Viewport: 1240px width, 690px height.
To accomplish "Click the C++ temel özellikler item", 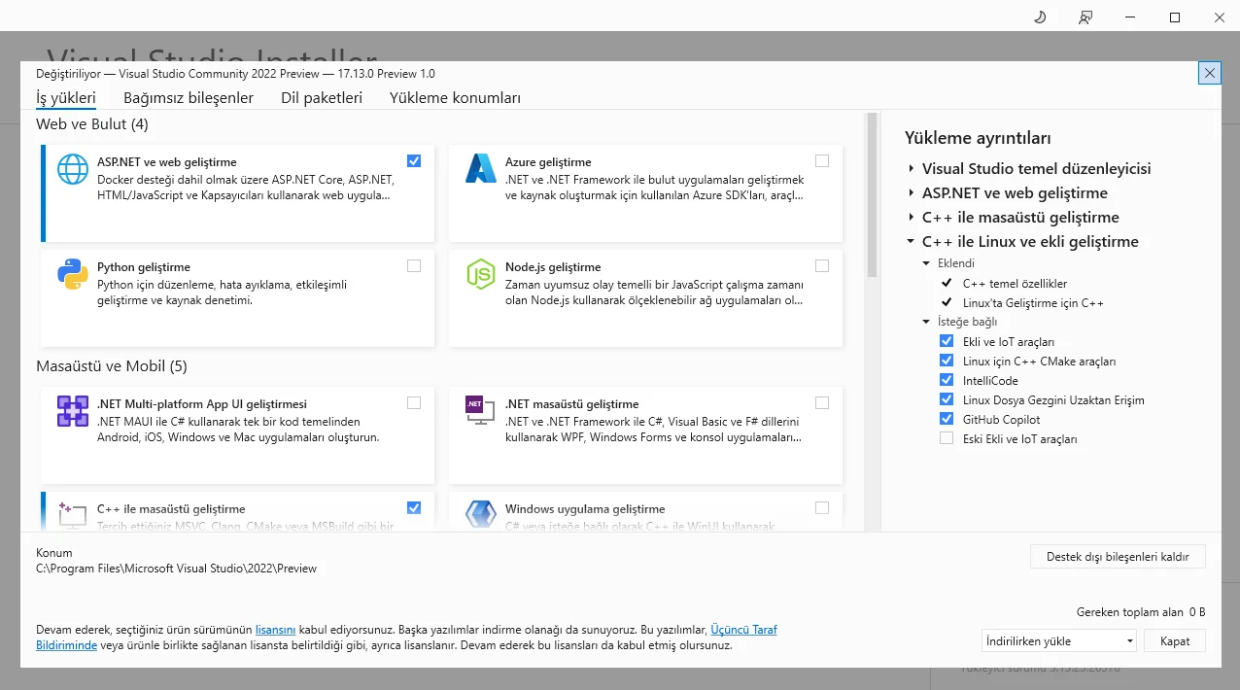I will (1015, 284).
